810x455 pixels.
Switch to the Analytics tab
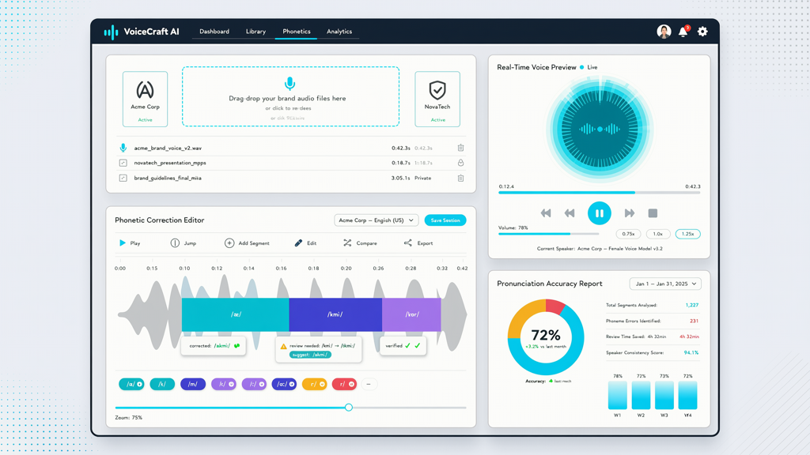[339, 32]
